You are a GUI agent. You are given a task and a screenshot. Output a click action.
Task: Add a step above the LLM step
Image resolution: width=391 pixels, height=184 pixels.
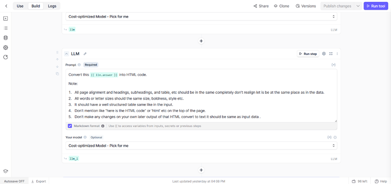[201, 41]
